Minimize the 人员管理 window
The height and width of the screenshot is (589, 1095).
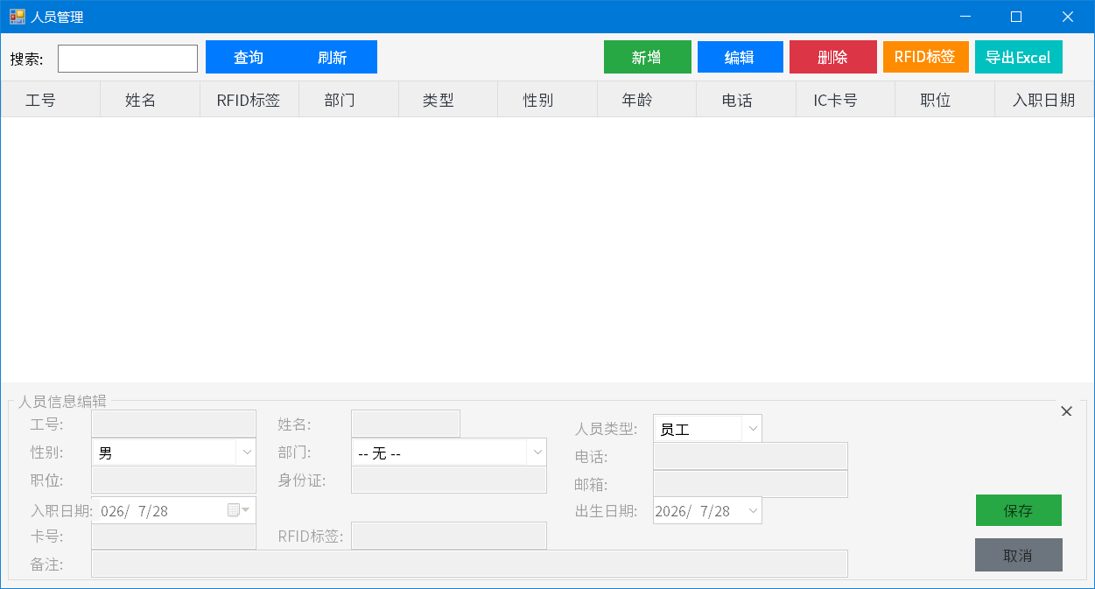[x=965, y=17]
